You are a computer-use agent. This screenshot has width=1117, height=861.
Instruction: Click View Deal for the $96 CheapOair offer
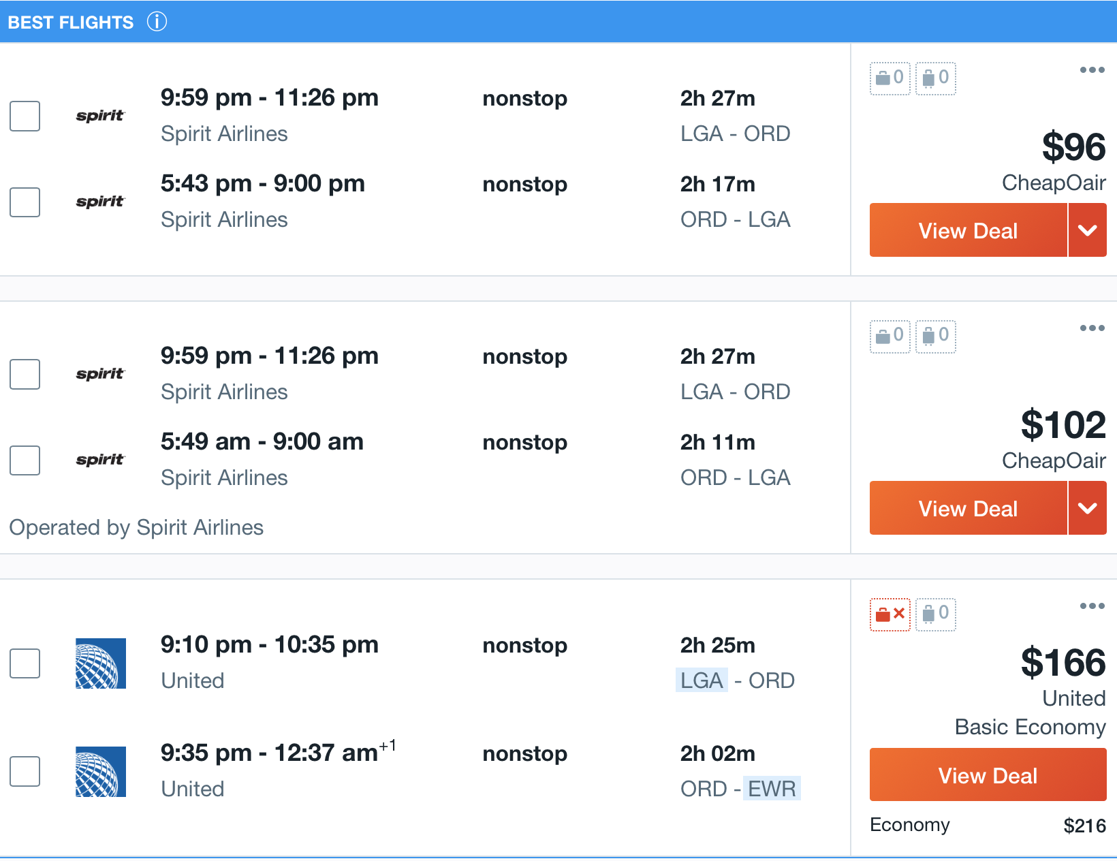(968, 230)
